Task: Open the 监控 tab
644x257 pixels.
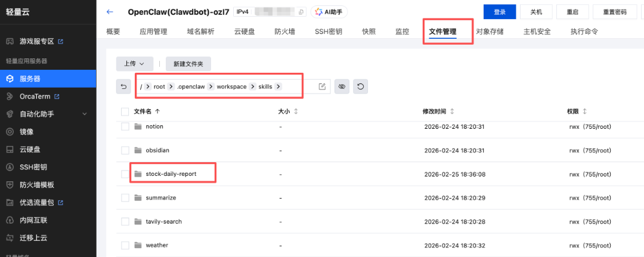Action: [x=402, y=32]
